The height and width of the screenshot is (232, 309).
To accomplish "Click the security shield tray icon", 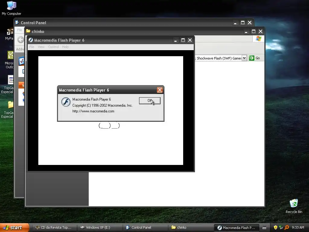I will [x=276, y=227].
